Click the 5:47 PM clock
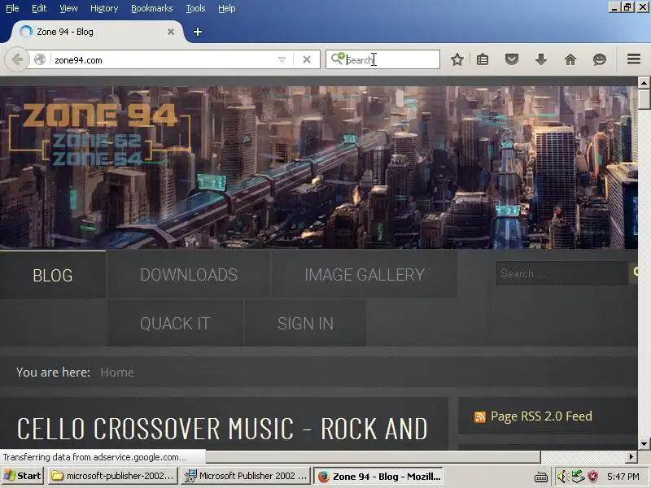Image resolution: width=651 pixels, height=488 pixels. coord(623,477)
